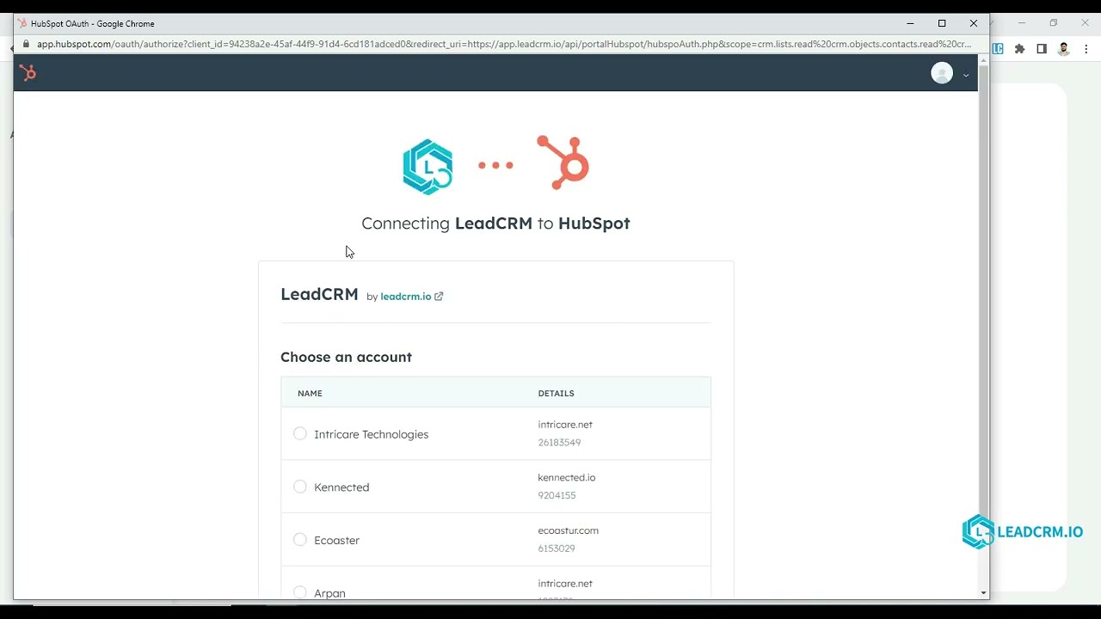1101x619 pixels.
Task: Click the 'Ecoaster' account name
Action: pos(336,541)
